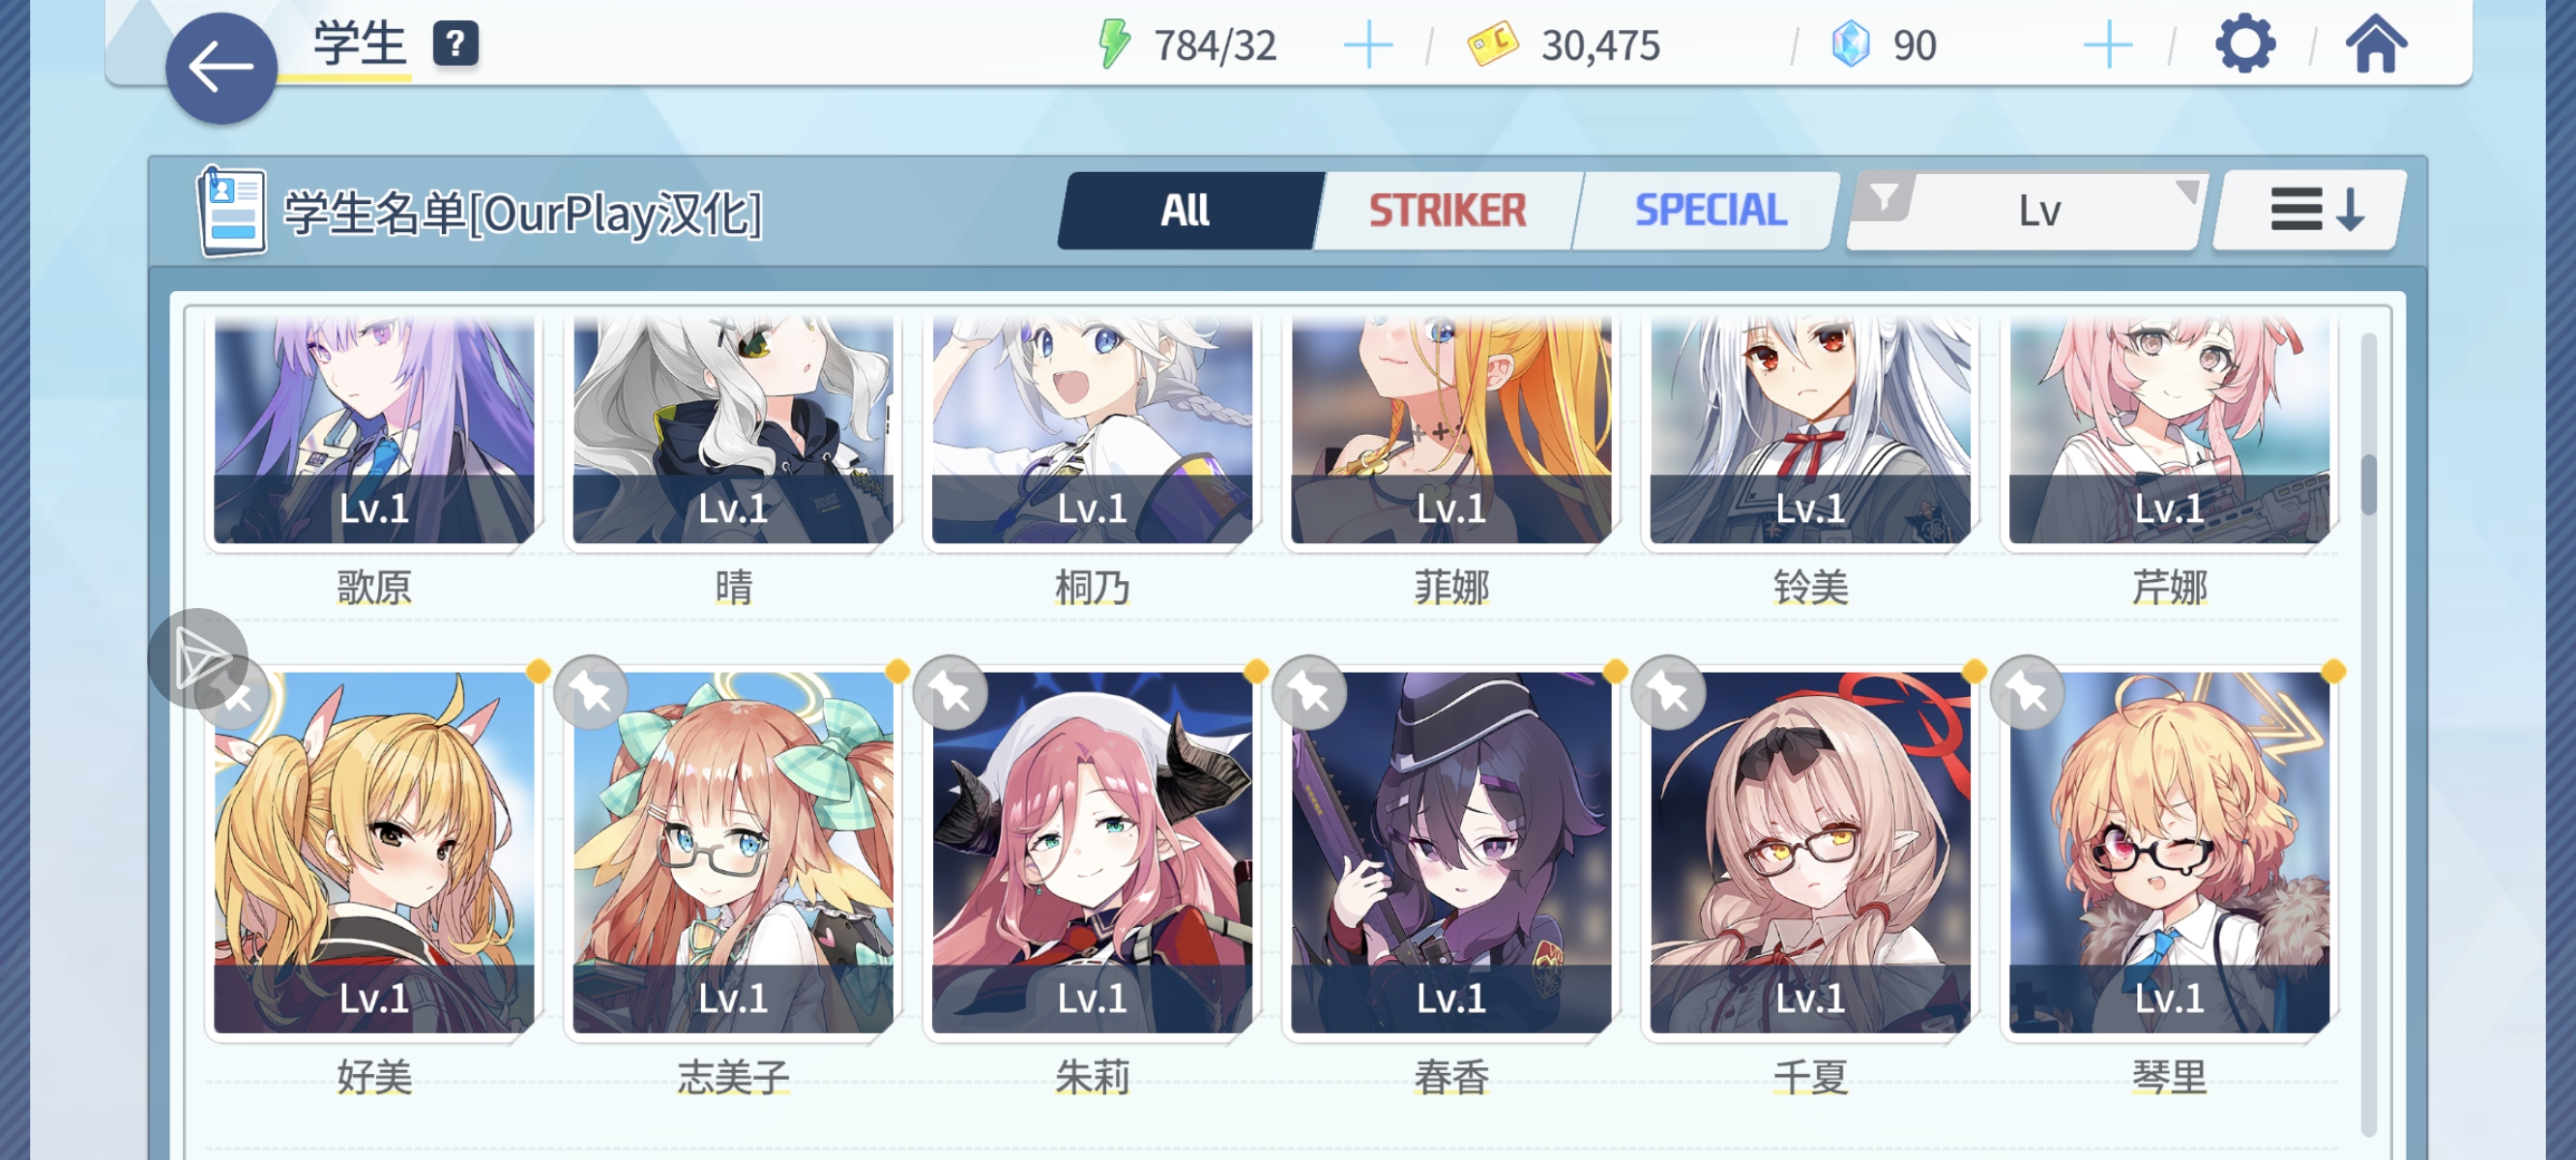
Task: Toggle pin on 千夏 card
Action: 1668,692
